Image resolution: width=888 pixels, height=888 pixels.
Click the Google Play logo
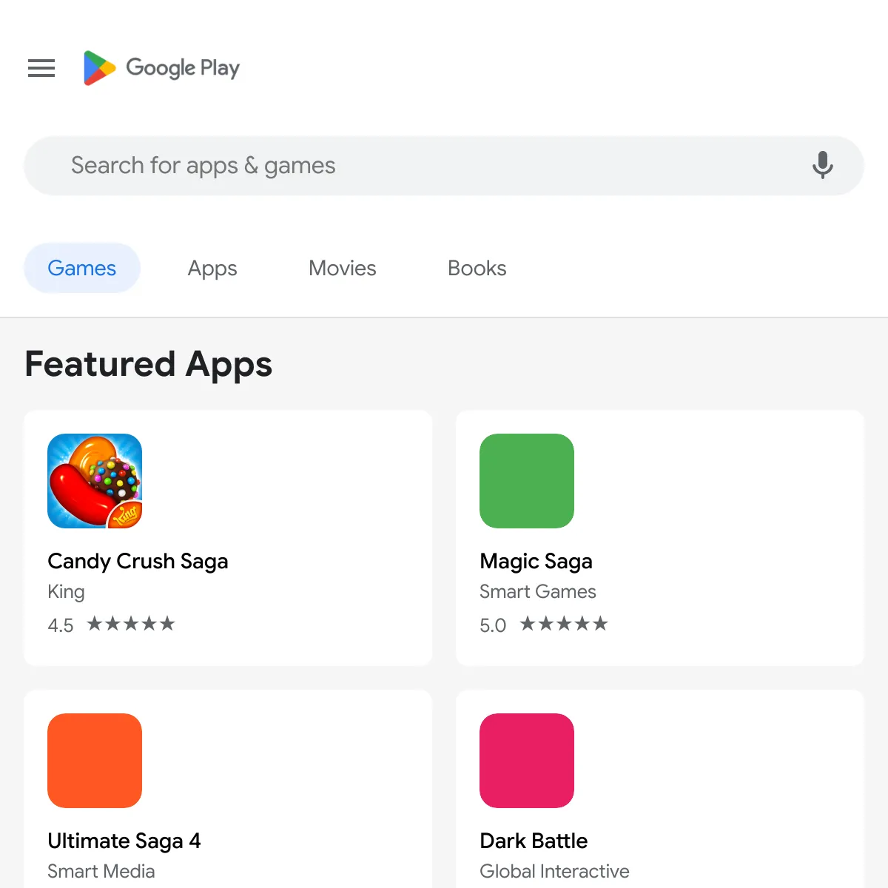[x=162, y=68]
